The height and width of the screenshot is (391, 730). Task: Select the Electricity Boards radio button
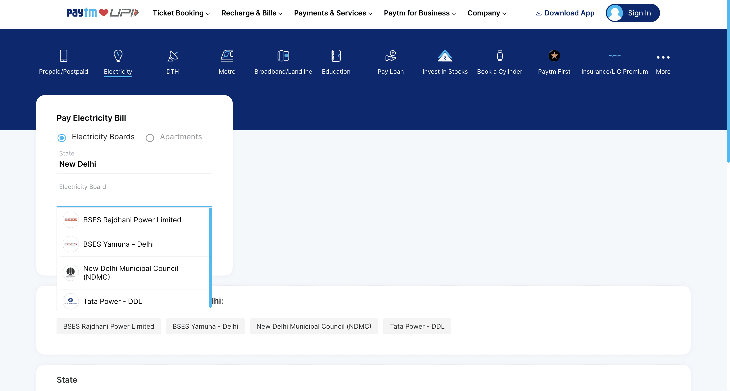click(62, 138)
